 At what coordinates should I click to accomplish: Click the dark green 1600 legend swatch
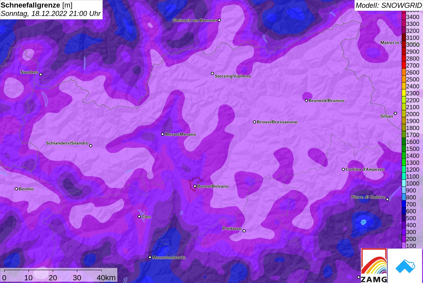[404, 141]
